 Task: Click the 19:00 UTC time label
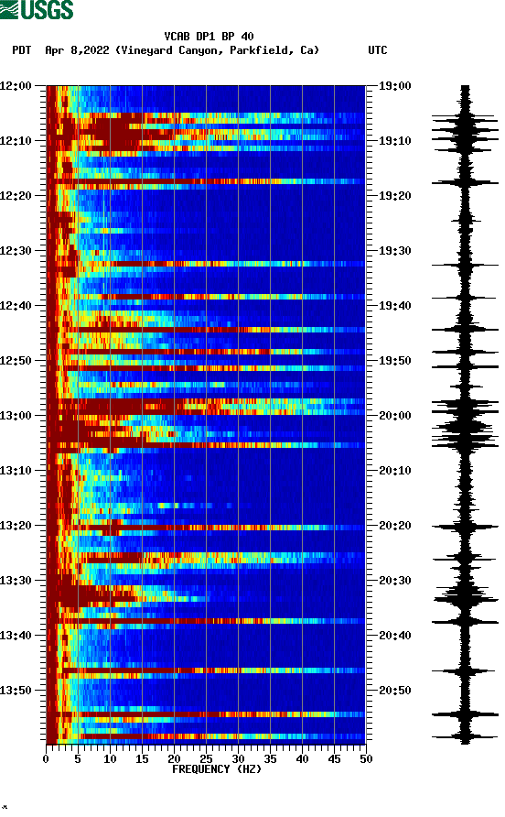click(394, 86)
